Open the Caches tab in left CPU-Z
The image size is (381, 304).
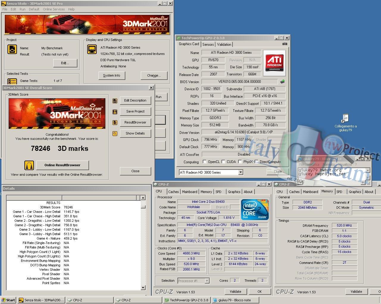coord(174,192)
